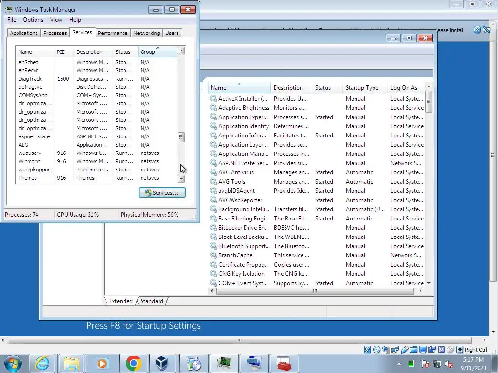The image size is (498, 373).
Task: Open the disc burner taskbar icon
Action: [194, 363]
